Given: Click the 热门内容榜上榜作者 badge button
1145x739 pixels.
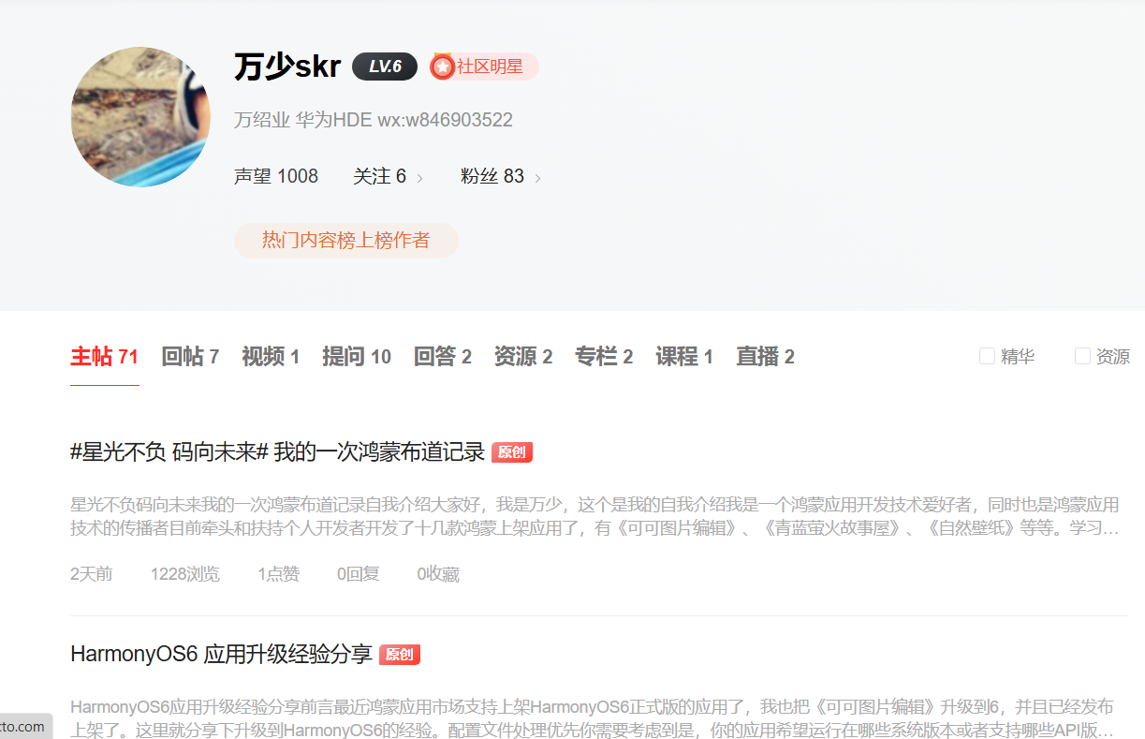Looking at the screenshot, I should pyautogui.click(x=345, y=240).
